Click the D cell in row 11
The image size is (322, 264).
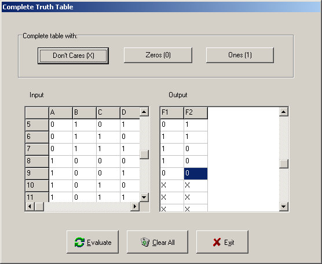tap(130, 197)
